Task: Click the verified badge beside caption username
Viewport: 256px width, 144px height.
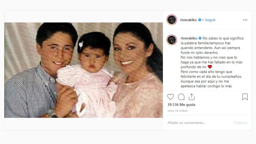Action: pos(200,38)
